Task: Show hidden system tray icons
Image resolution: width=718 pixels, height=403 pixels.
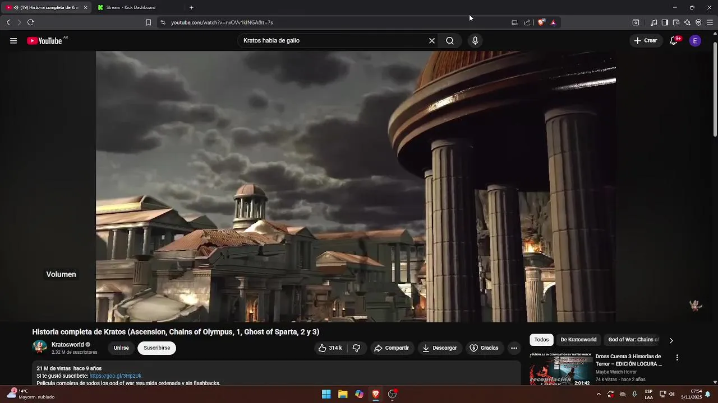Action: pos(599,394)
